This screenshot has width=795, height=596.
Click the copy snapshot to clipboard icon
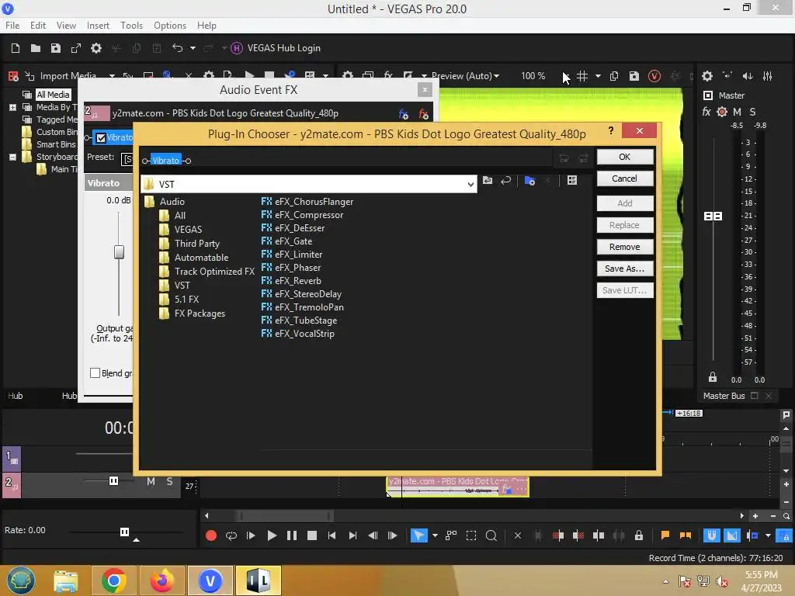pyautogui.click(x=613, y=76)
